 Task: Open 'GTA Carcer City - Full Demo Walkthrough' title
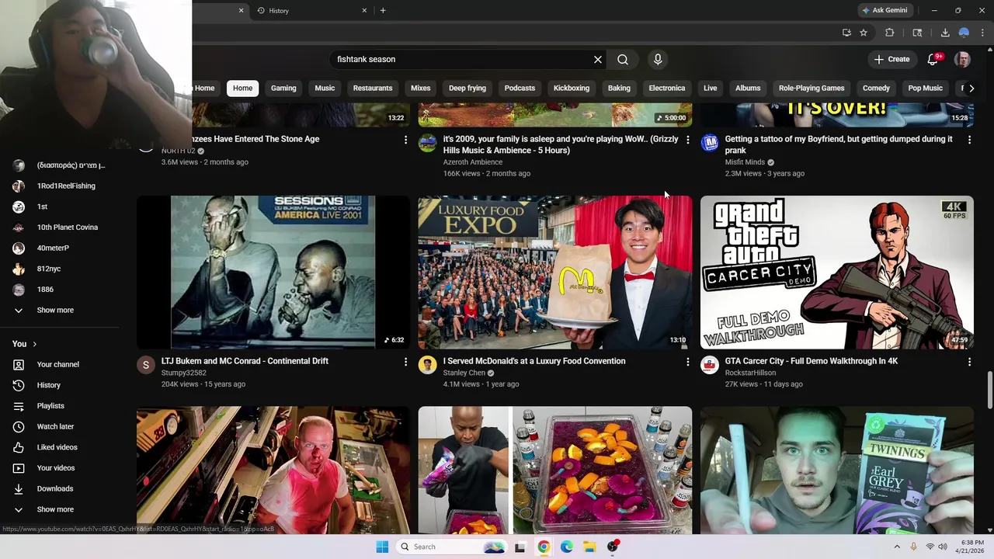tap(812, 361)
